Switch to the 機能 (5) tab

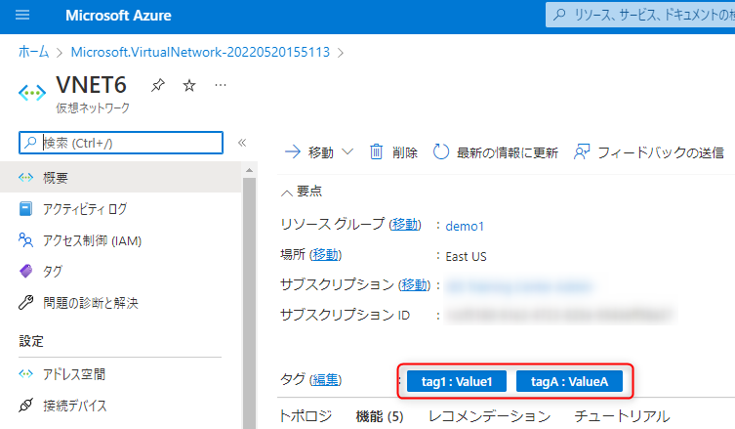point(380,416)
